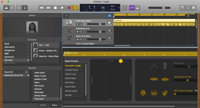Screen dimensions: 200x108
Task: Select Roll Deep beat preset
Action: 74,83
